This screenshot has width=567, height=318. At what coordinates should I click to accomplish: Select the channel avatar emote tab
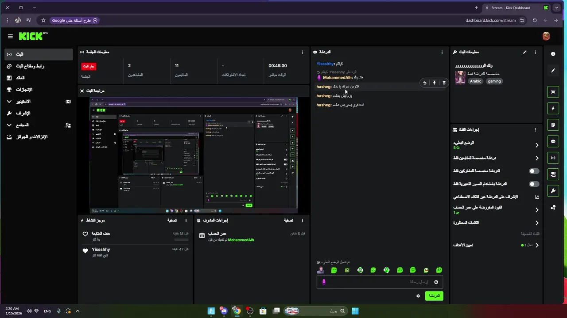pyautogui.click(x=321, y=270)
